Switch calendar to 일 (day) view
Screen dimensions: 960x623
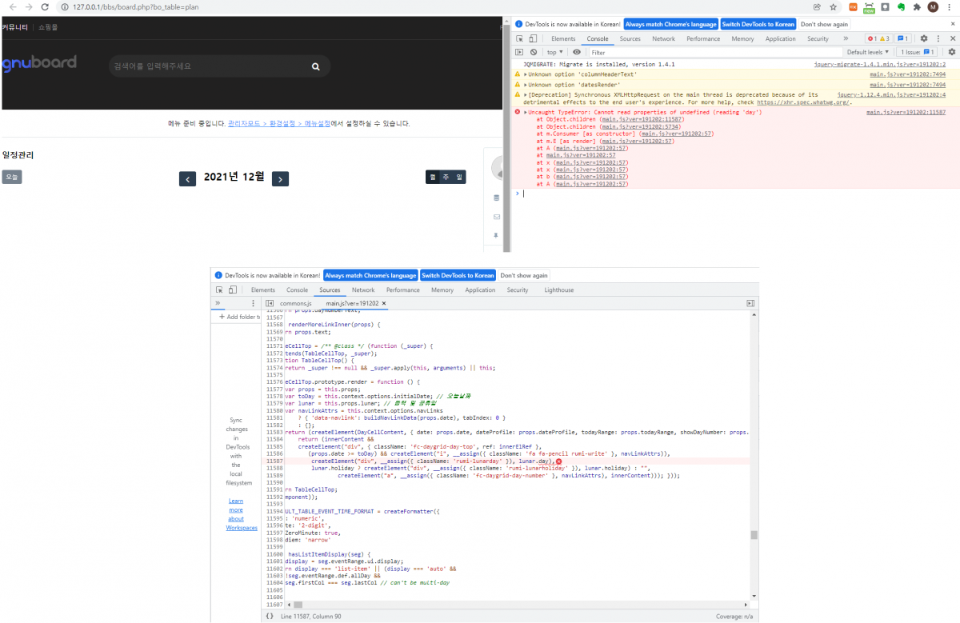click(459, 178)
